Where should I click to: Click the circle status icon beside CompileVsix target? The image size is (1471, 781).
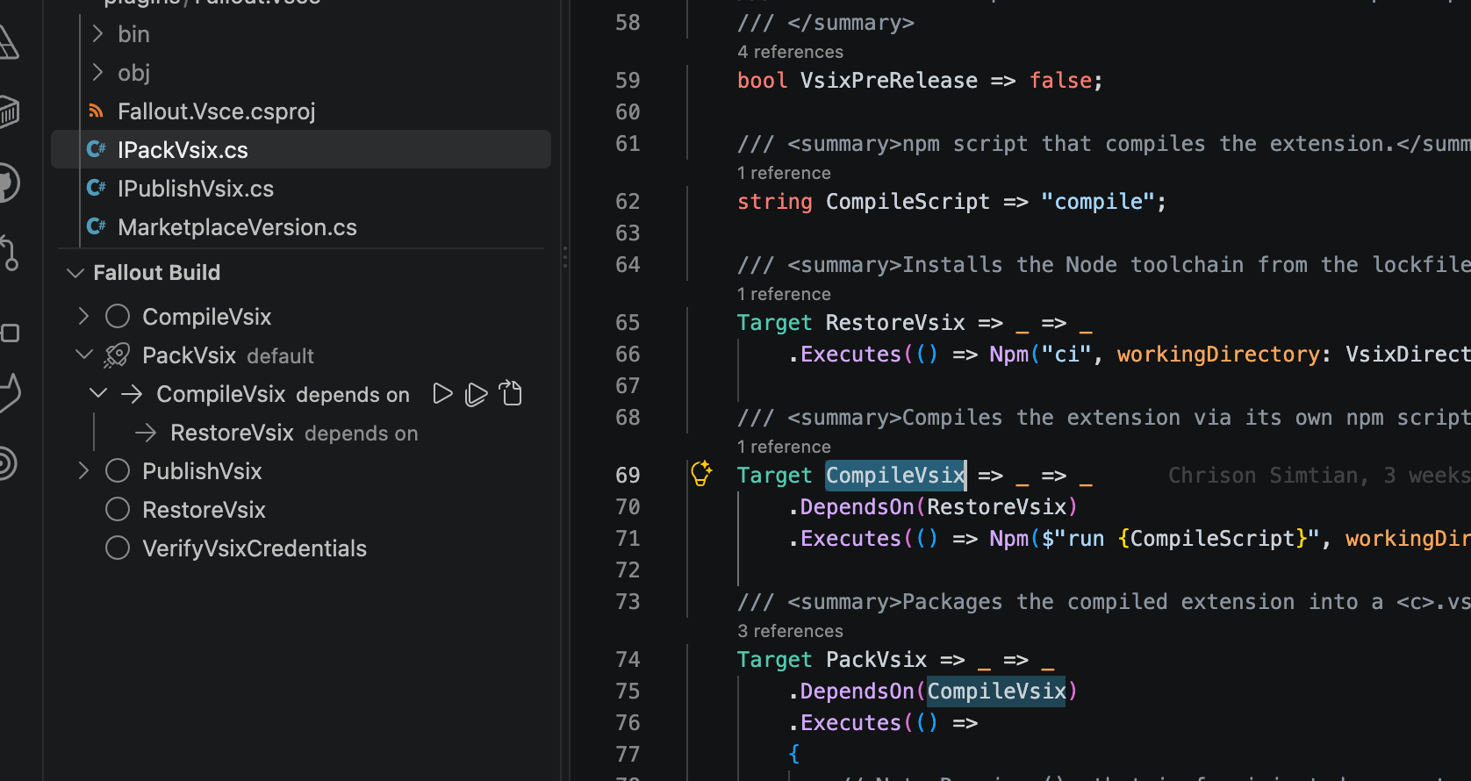click(x=118, y=316)
